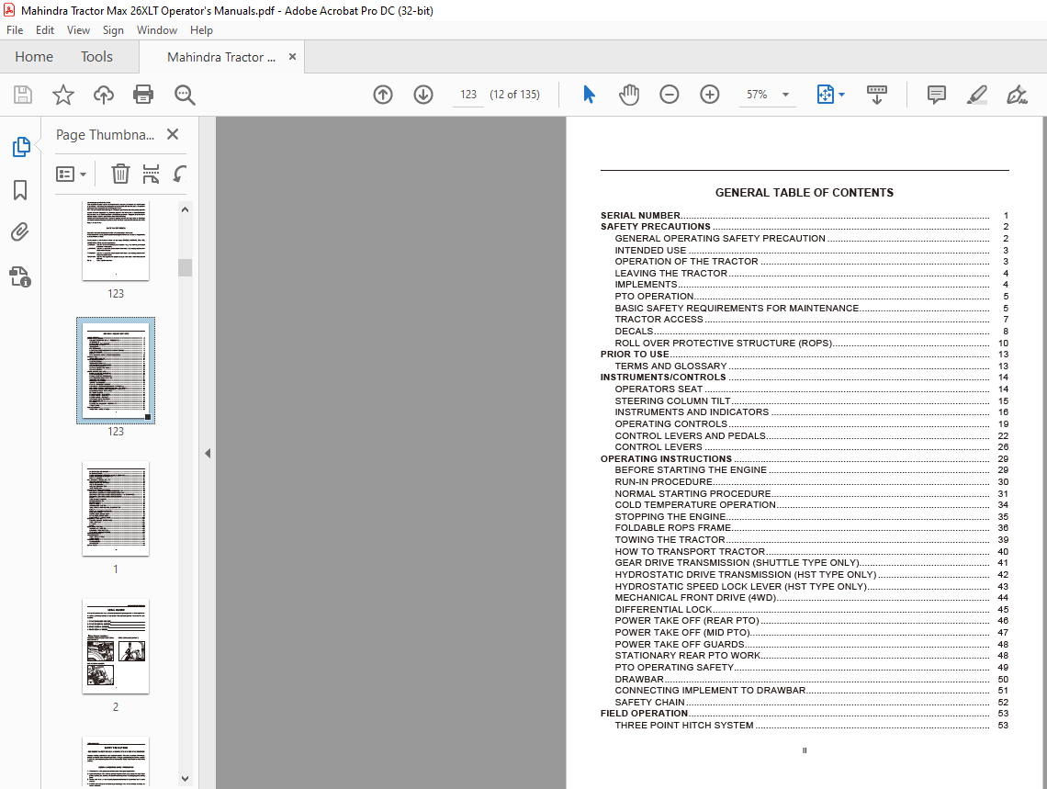Print the document with the printer icon
Viewport: 1047px width, 789px height.
click(143, 95)
